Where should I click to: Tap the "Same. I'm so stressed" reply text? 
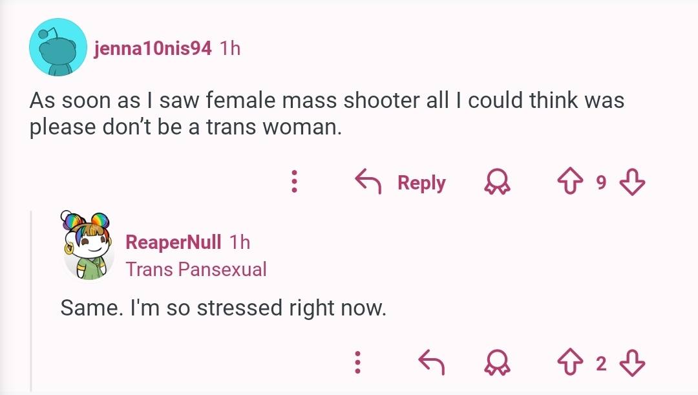[x=223, y=308]
